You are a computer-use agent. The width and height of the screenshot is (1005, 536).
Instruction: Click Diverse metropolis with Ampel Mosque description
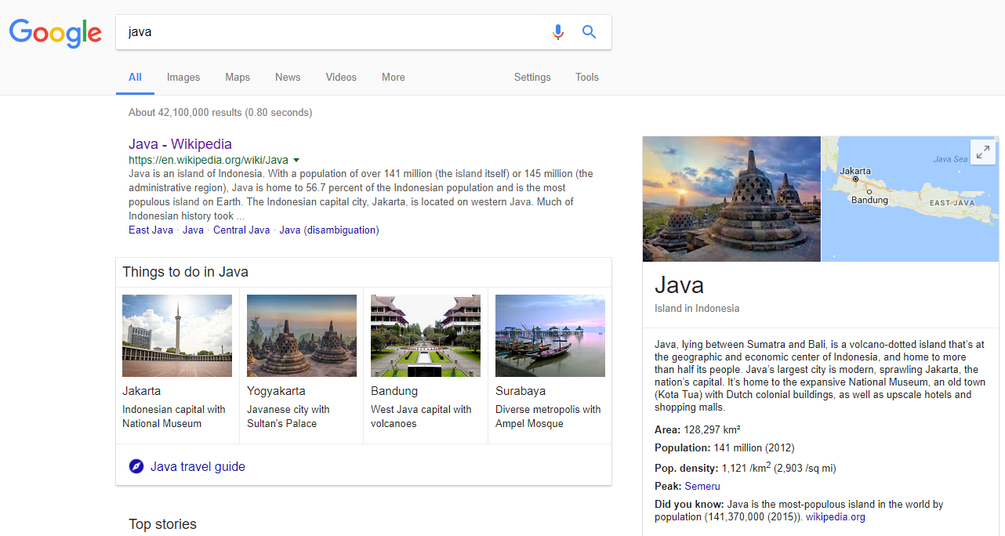coord(548,417)
